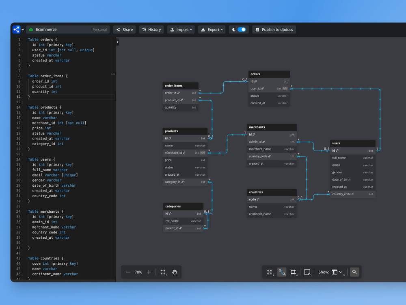Toggle the dark mode switch

coord(242,30)
